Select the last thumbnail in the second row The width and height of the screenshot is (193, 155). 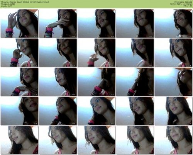pos(173,53)
